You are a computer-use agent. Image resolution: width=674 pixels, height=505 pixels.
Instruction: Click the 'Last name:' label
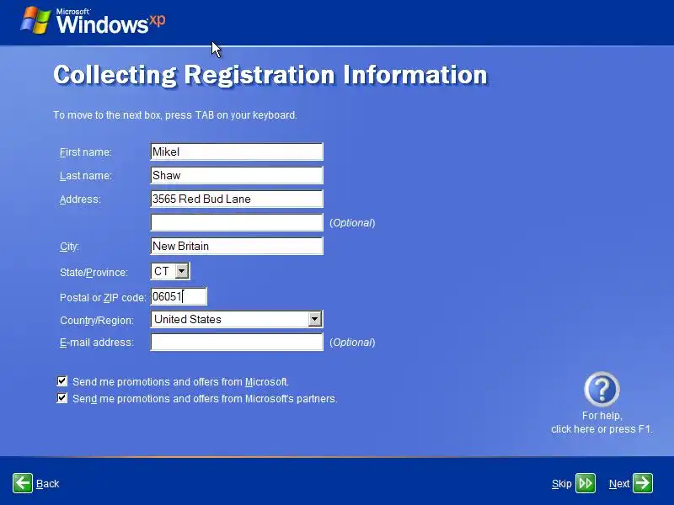[x=86, y=176]
